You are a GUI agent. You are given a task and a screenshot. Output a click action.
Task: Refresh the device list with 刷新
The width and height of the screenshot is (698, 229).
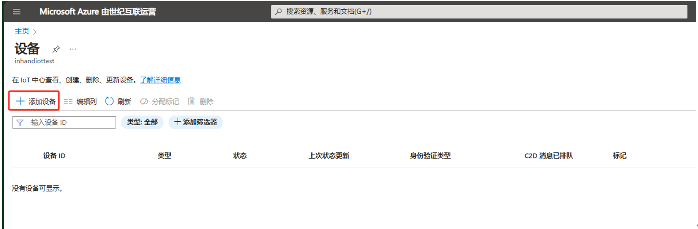pyautogui.click(x=118, y=101)
